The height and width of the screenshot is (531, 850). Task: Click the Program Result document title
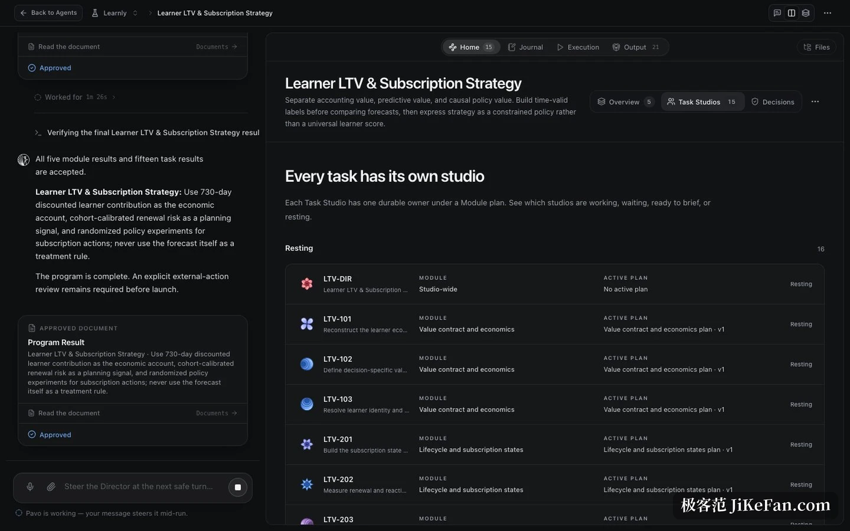coord(56,342)
